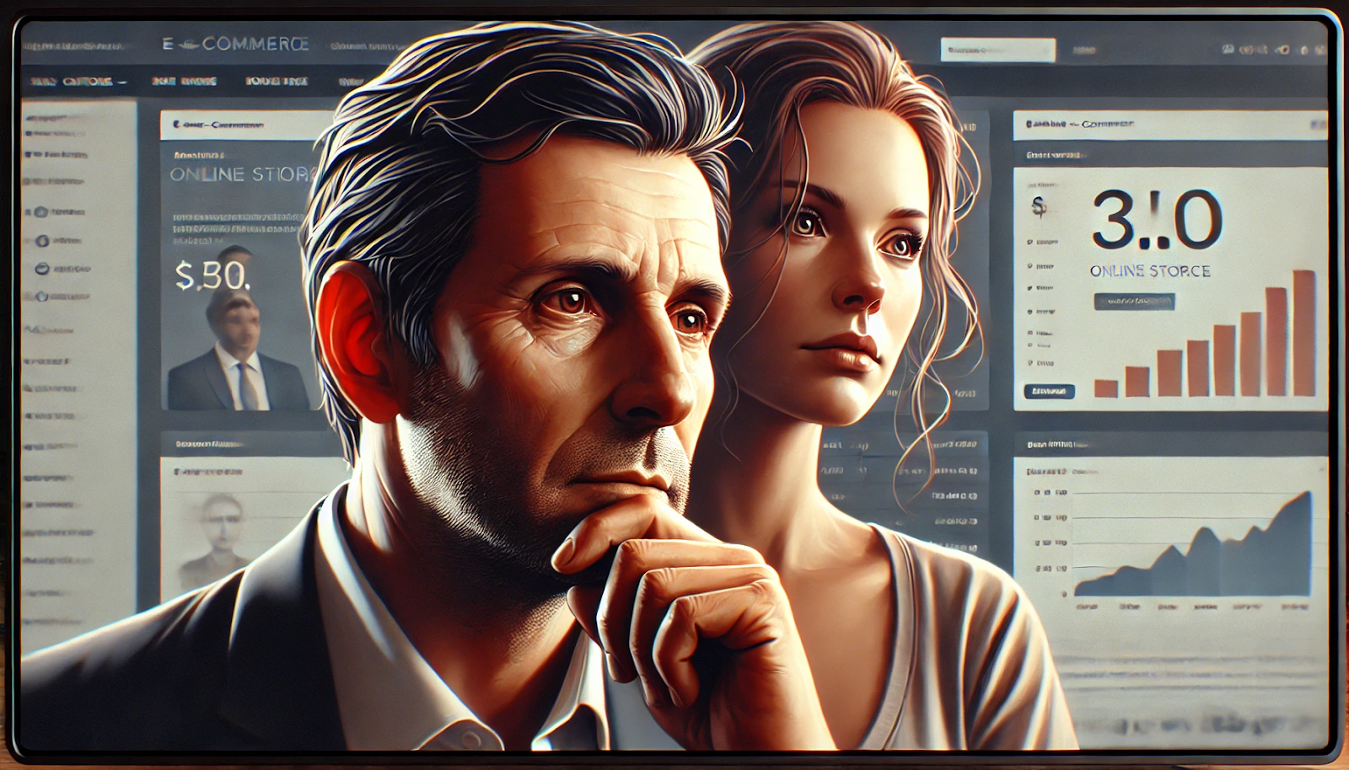Toggle last checkbox in 3.0 stats list
Screen dimensions: 1349x770
[x=1030, y=363]
